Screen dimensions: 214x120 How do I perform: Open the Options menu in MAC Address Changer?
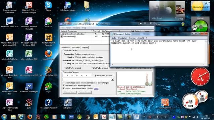[77, 28]
